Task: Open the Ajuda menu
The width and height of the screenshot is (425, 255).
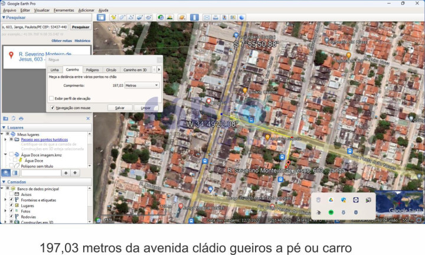Action: pyautogui.click(x=103, y=10)
